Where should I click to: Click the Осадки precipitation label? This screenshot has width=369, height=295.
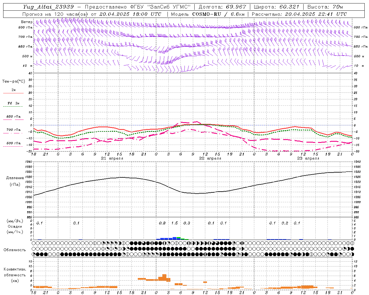coord(15,226)
